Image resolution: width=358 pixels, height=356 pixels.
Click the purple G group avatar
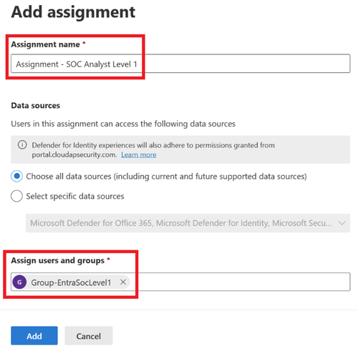(x=19, y=282)
